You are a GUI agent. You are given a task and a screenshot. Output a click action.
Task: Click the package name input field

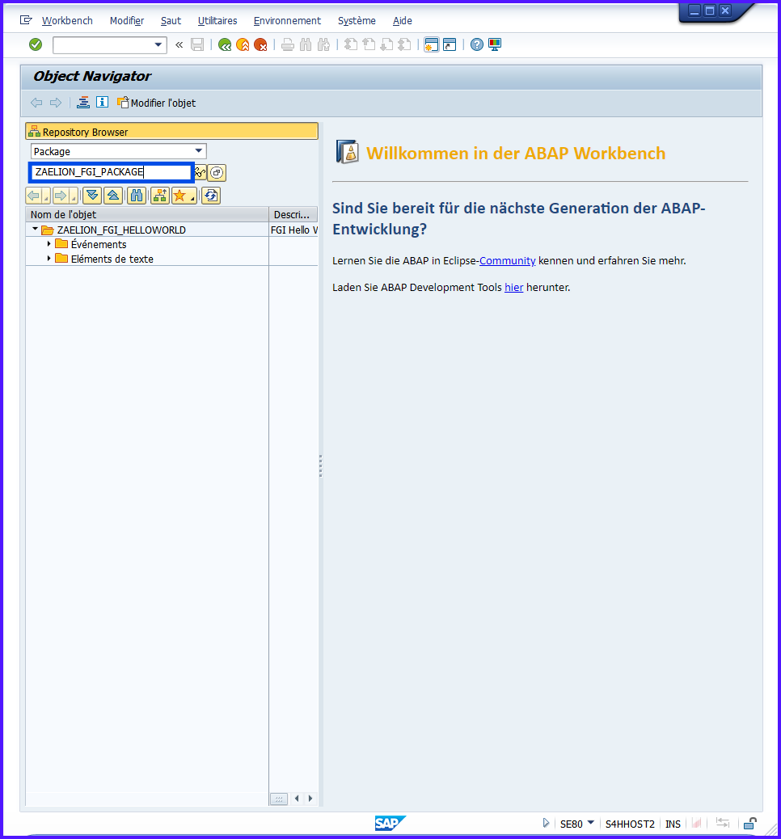point(111,172)
